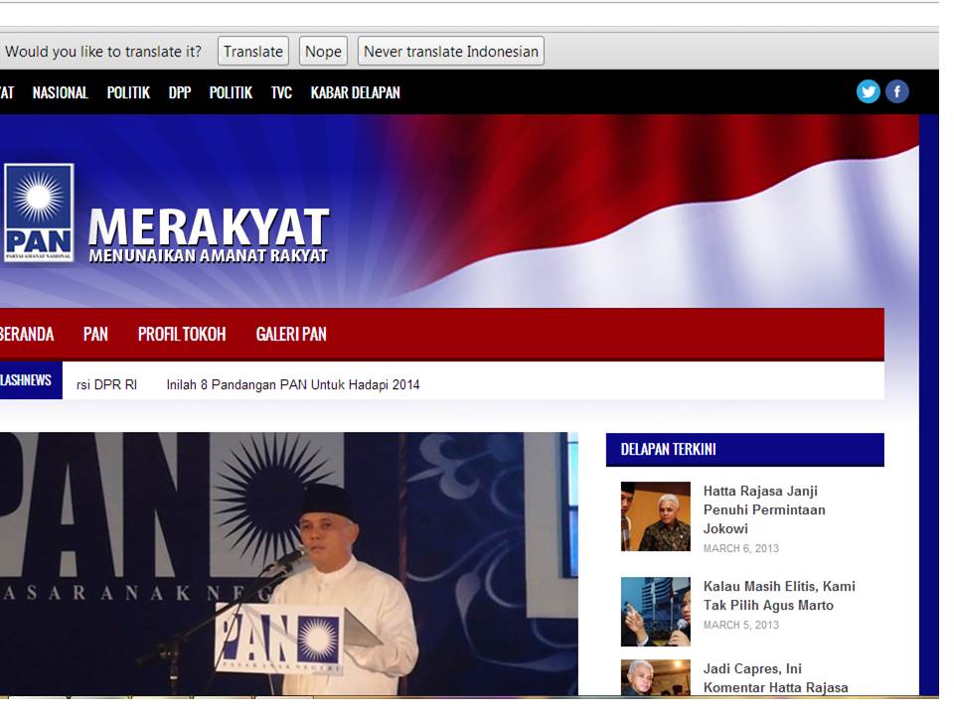Click 'Would you like to translate it?' text
This screenshot has width=954, height=715.
102,52
